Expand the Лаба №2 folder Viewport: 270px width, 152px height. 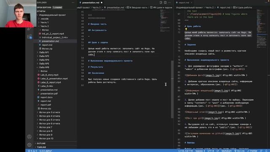pyautogui.click(x=44, y=56)
